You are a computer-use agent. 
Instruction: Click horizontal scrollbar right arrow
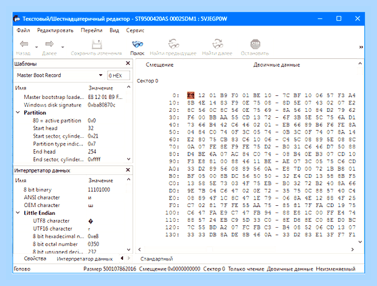tap(353, 250)
